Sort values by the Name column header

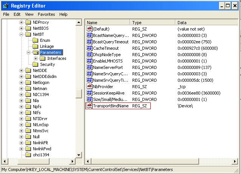click(x=108, y=23)
